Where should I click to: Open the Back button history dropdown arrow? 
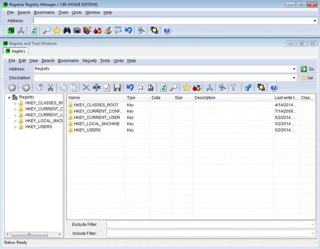(x=19, y=88)
